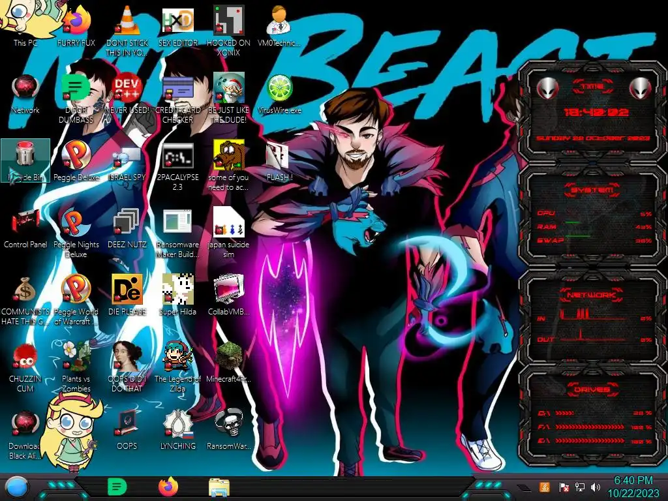Select the Ransomware Maker Build shortcut
Image resolution: width=668 pixels, height=501 pixels.
(x=177, y=233)
